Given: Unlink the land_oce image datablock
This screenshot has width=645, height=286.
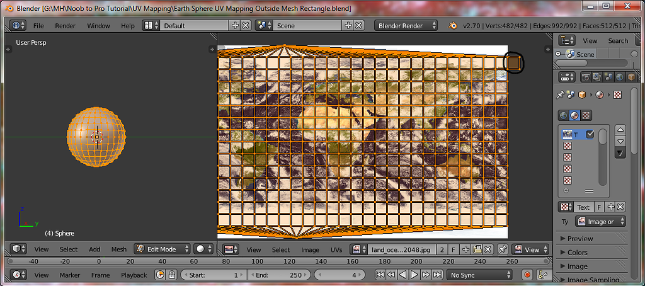Looking at the screenshot, I should 488,249.
